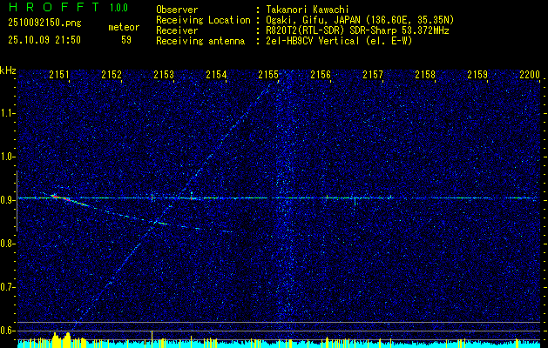Select the R820T2(RTL-SDR) SDR-Sharp 53.372MHz text
The width and height of the screenshot is (548, 348).
(x=357, y=30)
